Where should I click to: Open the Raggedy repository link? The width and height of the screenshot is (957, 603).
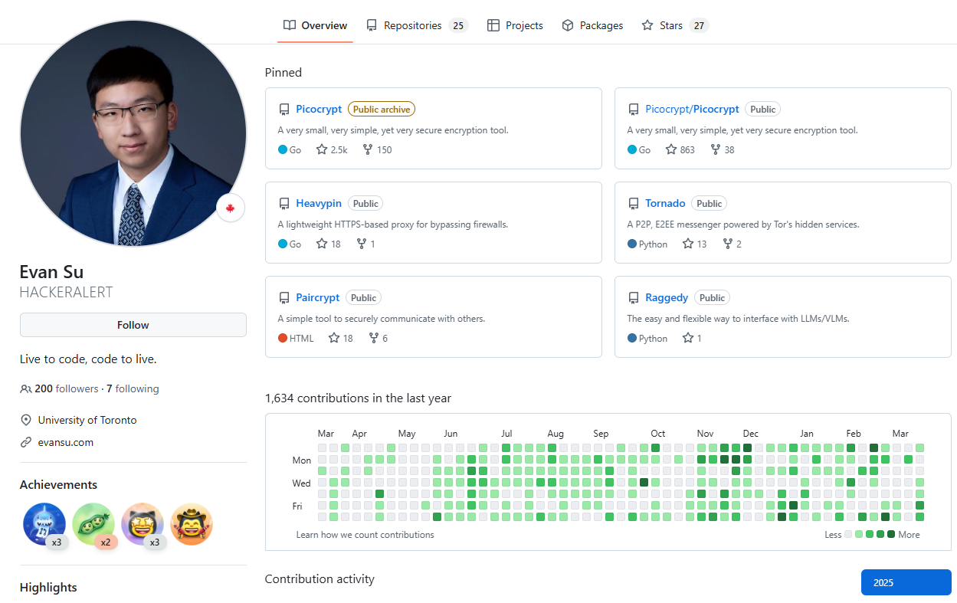[667, 298]
